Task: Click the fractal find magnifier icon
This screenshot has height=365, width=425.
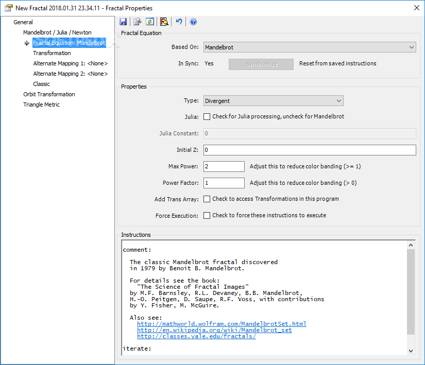Action: tap(164, 22)
